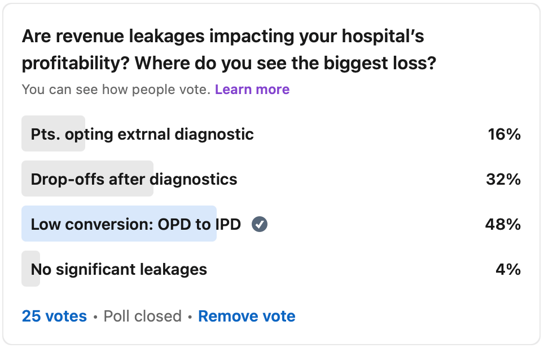Click the 4% result percentage
Screen dimensions: 544x348
[x=508, y=269]
